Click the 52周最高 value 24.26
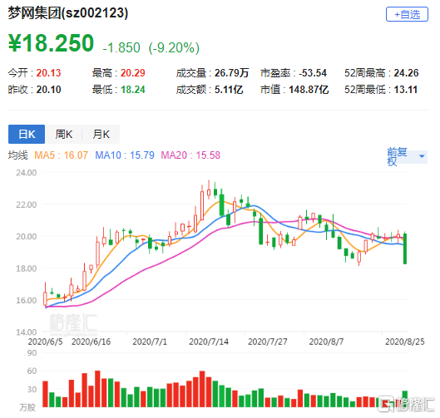 (x=406, y=73)
